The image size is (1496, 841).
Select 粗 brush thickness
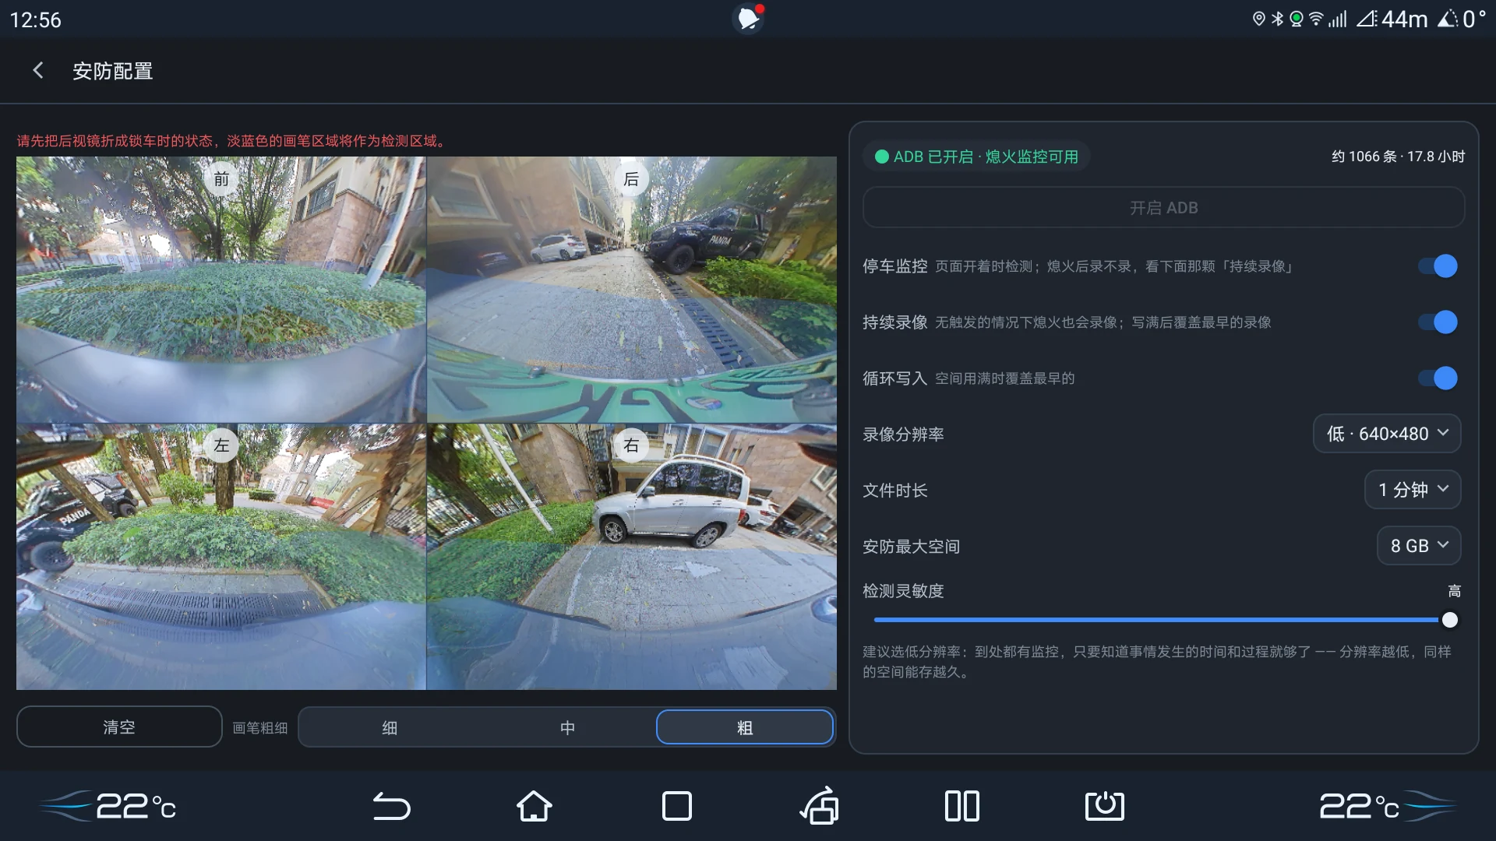pyautogui.click(x=745, y=727)
